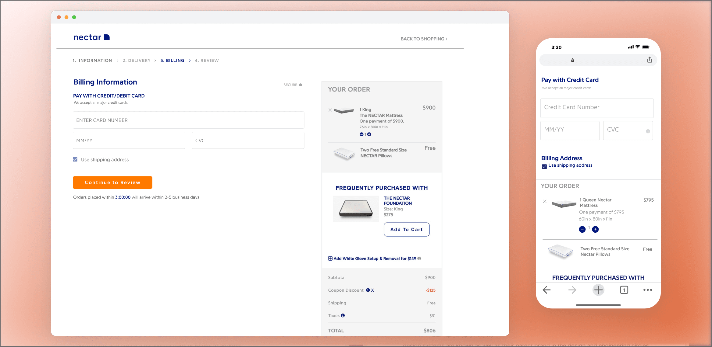Remove the coupon discount with X
Viewport: 712px width, 347px height.
372,290
